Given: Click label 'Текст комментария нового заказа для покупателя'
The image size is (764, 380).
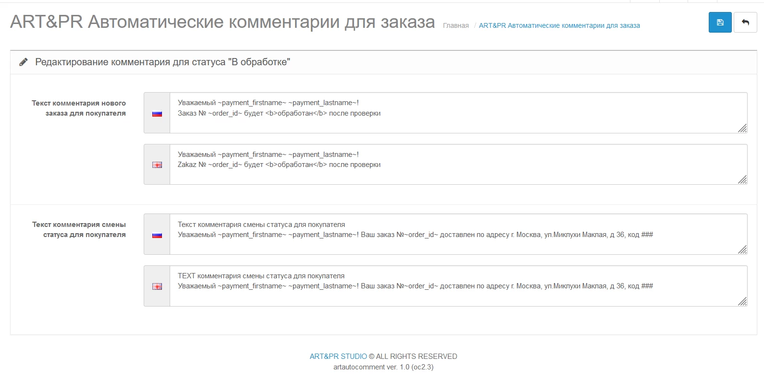Looking at the screenshot, I should (79, 108).
